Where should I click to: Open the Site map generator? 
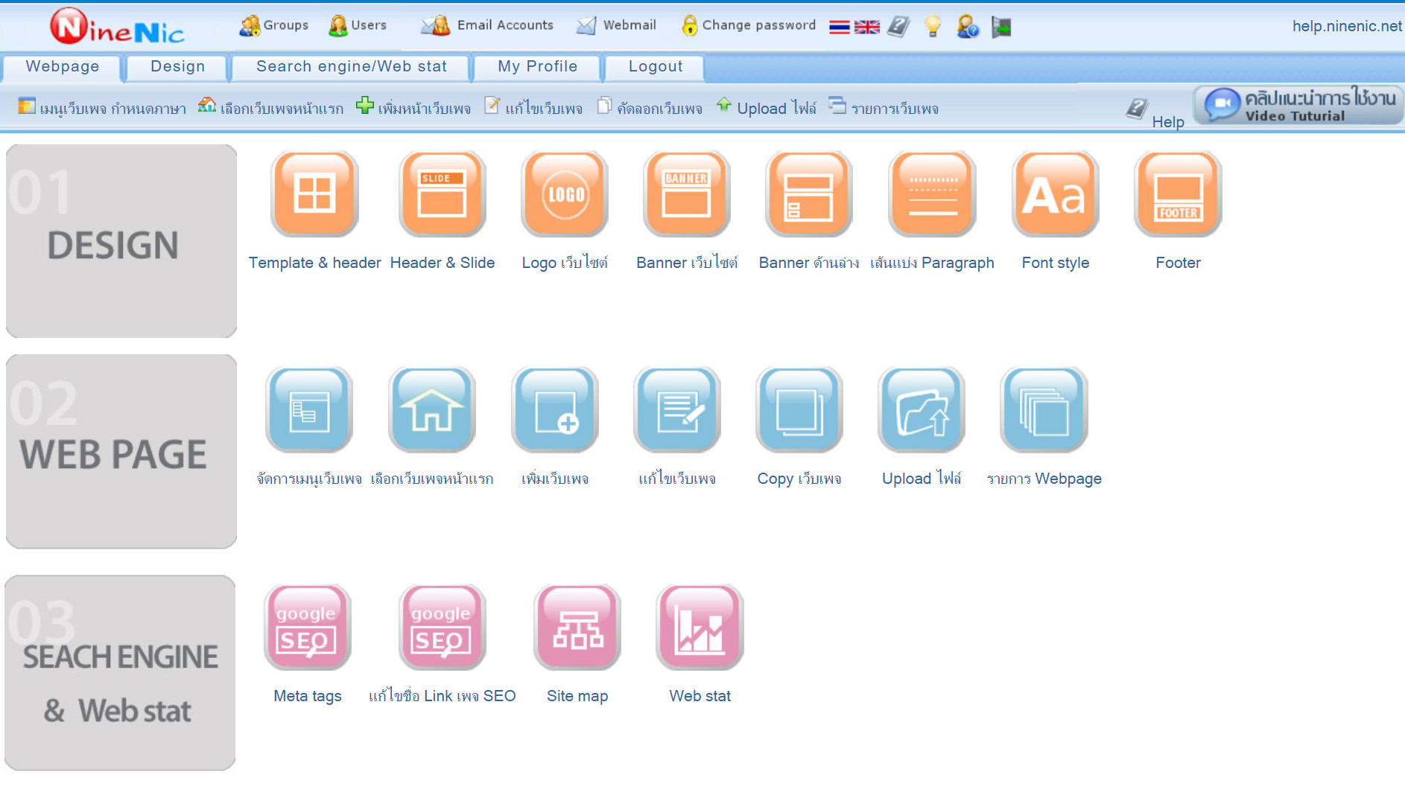coord(576,629)
